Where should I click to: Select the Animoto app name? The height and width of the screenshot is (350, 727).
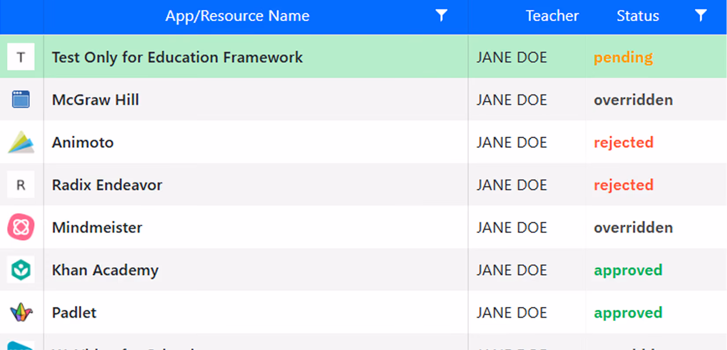click(x=83, y=143)
